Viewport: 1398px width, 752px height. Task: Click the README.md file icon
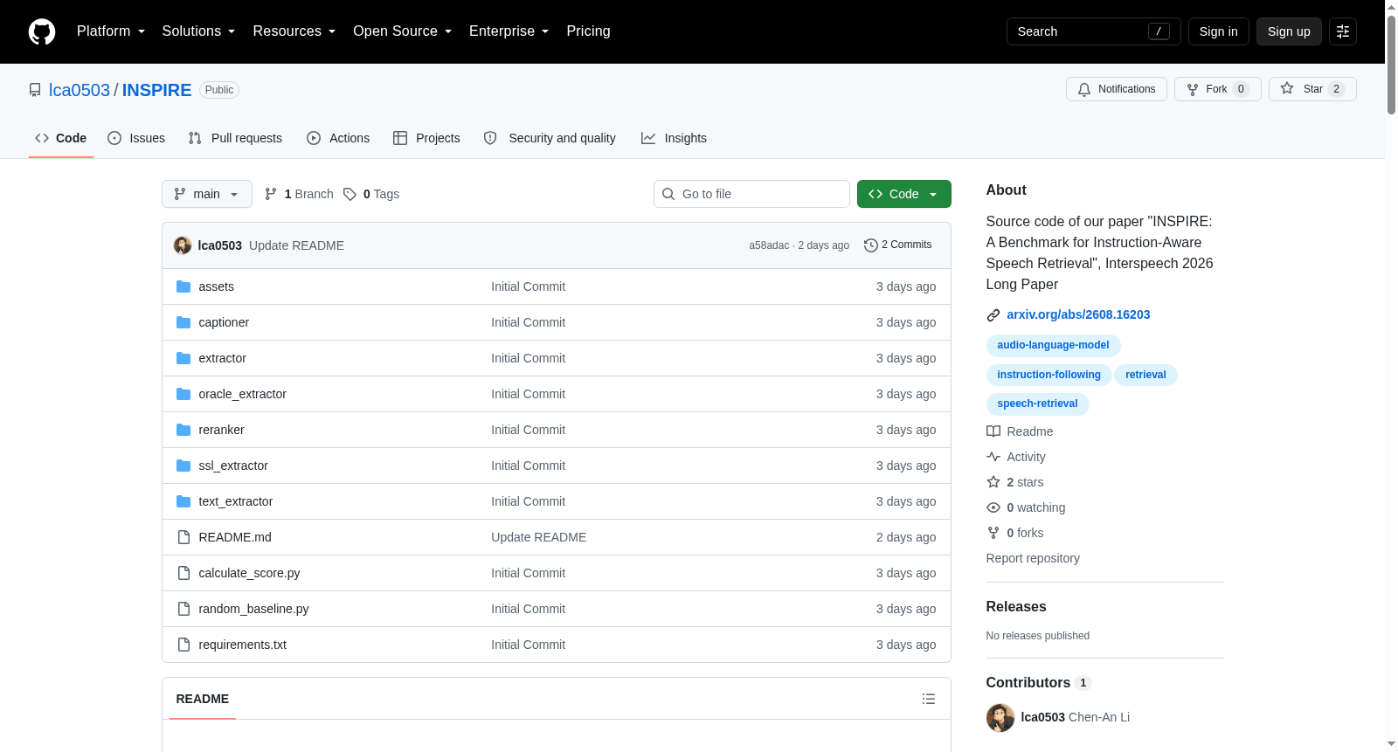(x=183, y=537)
